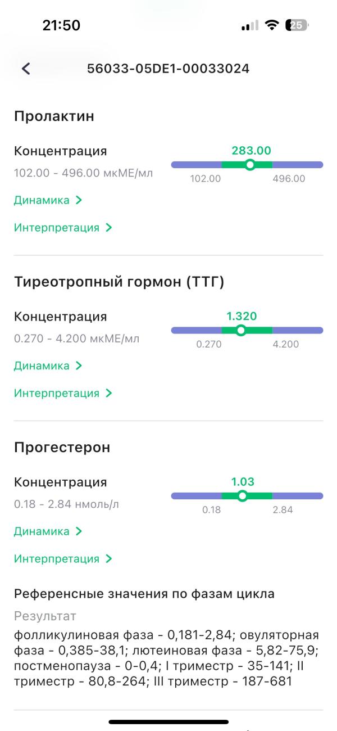Screen dimensions: 337x731
Task: Open Динамика under Пролактин
Action: (x=48, y=200)
